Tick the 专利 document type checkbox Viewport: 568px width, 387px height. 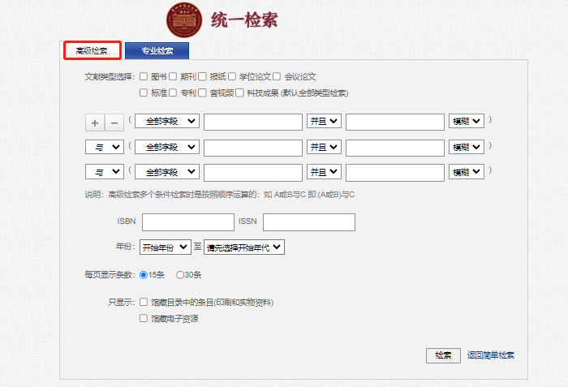coord(173,92)
